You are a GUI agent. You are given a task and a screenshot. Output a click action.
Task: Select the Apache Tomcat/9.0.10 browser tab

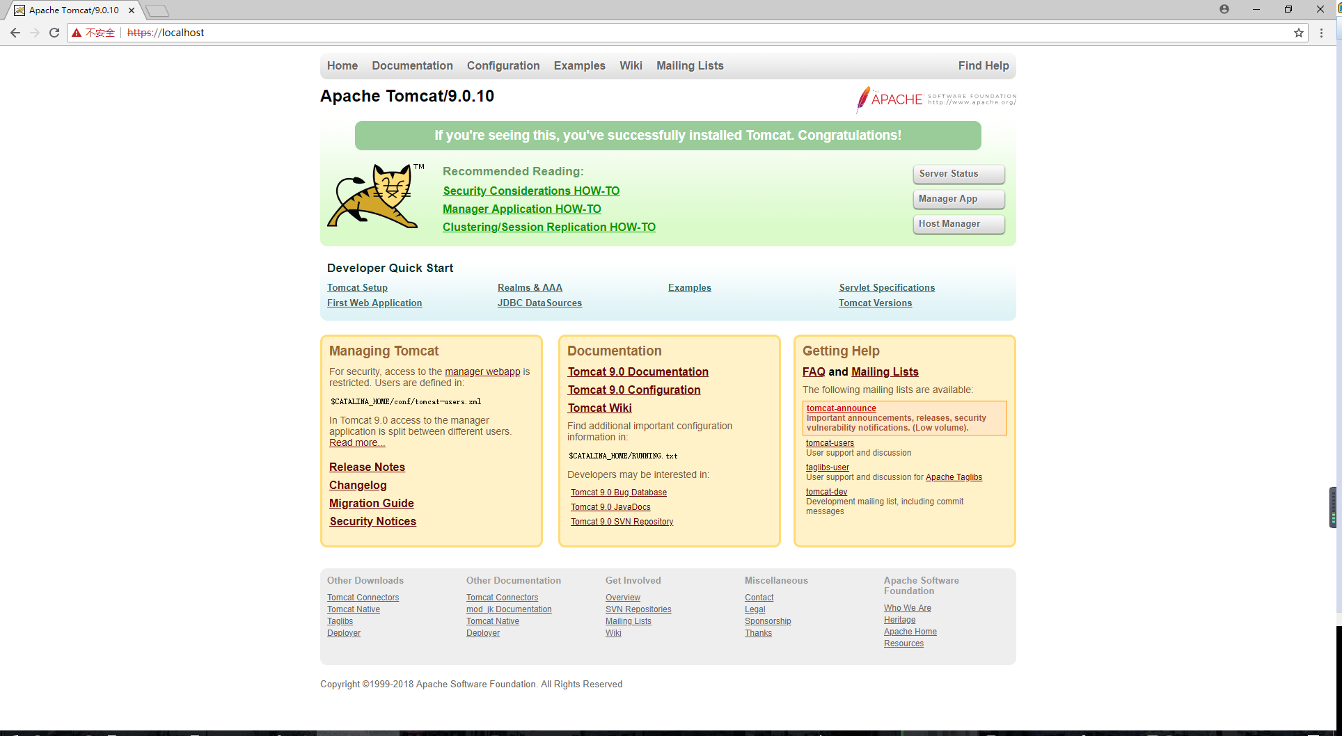74,10
